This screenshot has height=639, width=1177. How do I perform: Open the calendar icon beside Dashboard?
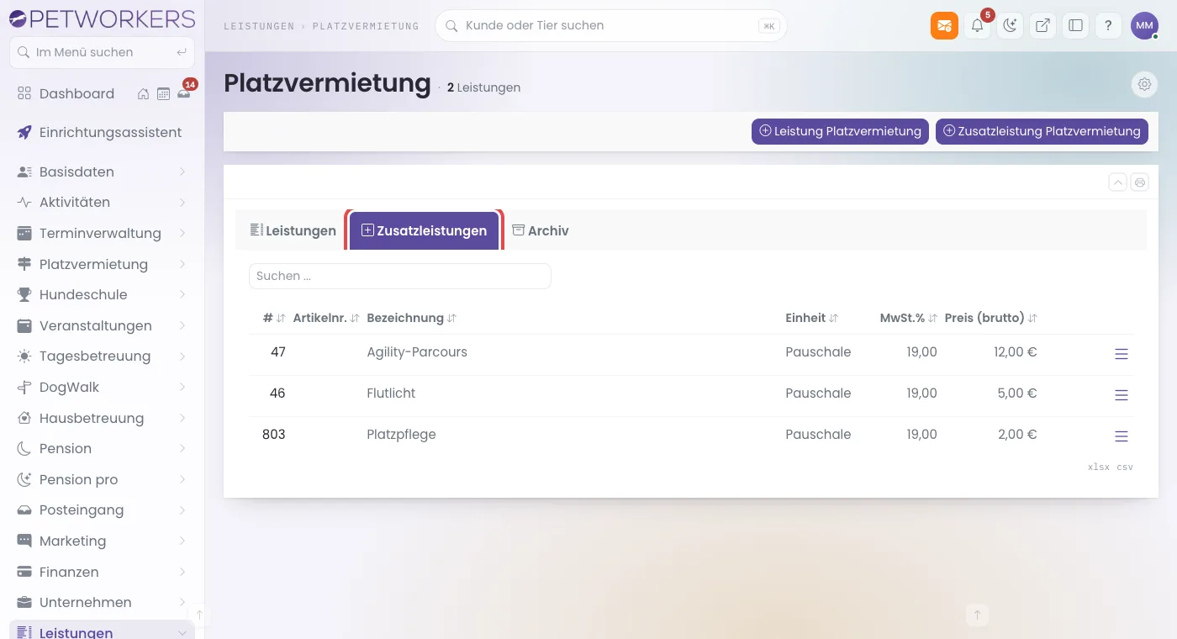tap(163, 93)
